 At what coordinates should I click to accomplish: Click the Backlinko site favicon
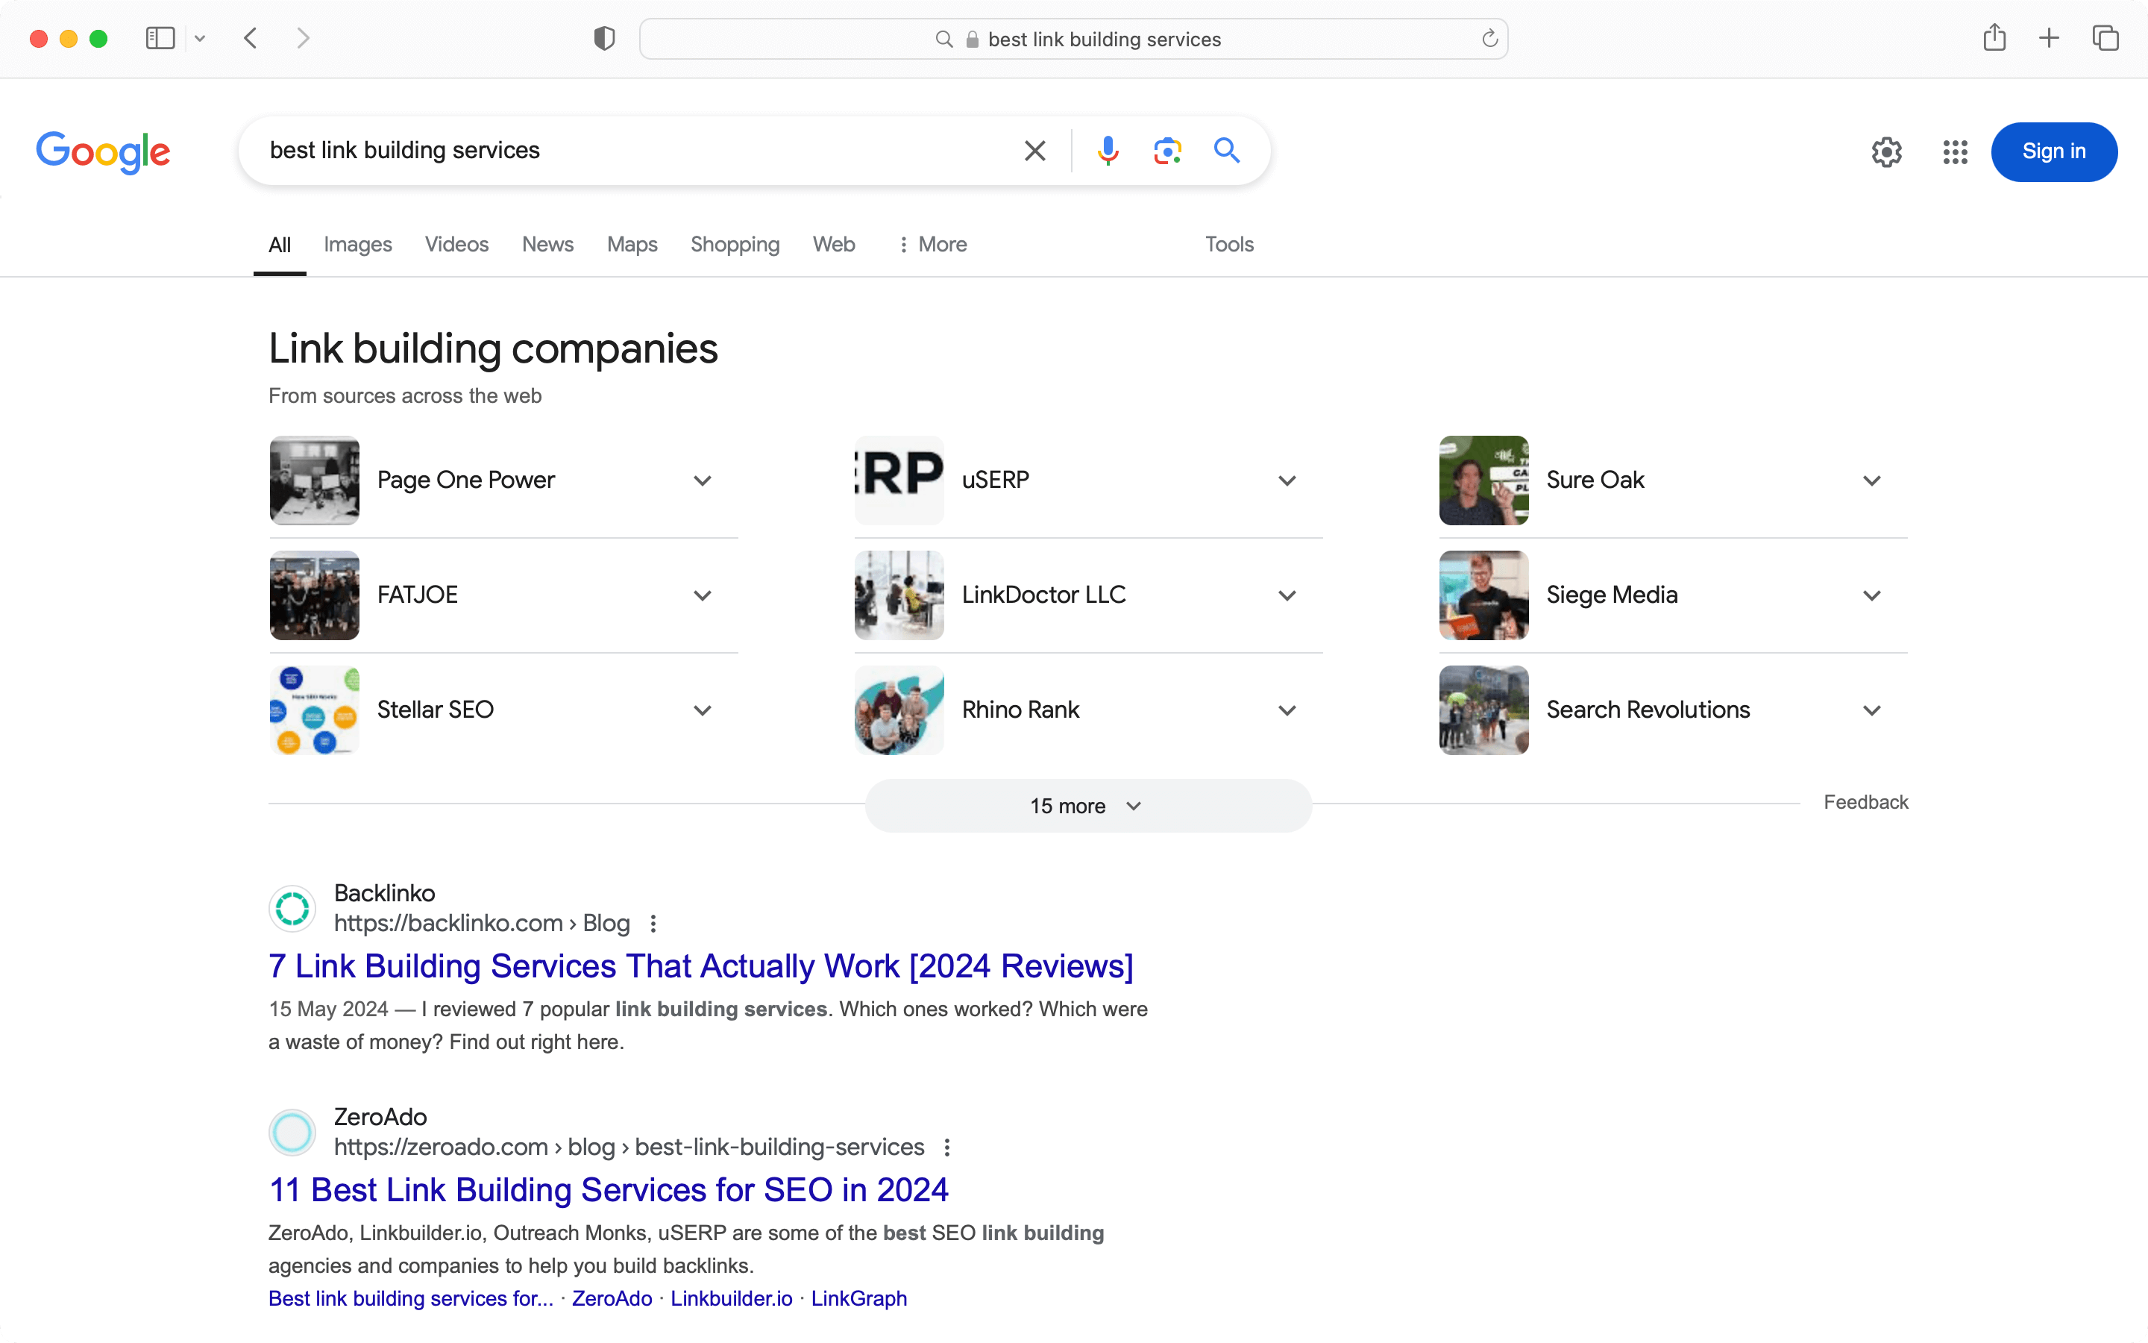coord(292,908)
